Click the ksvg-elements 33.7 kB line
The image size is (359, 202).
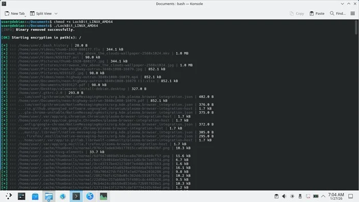pyautogui.click(x=53, y=152)
